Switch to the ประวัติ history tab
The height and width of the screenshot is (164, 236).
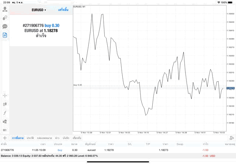tap(30, 138)
